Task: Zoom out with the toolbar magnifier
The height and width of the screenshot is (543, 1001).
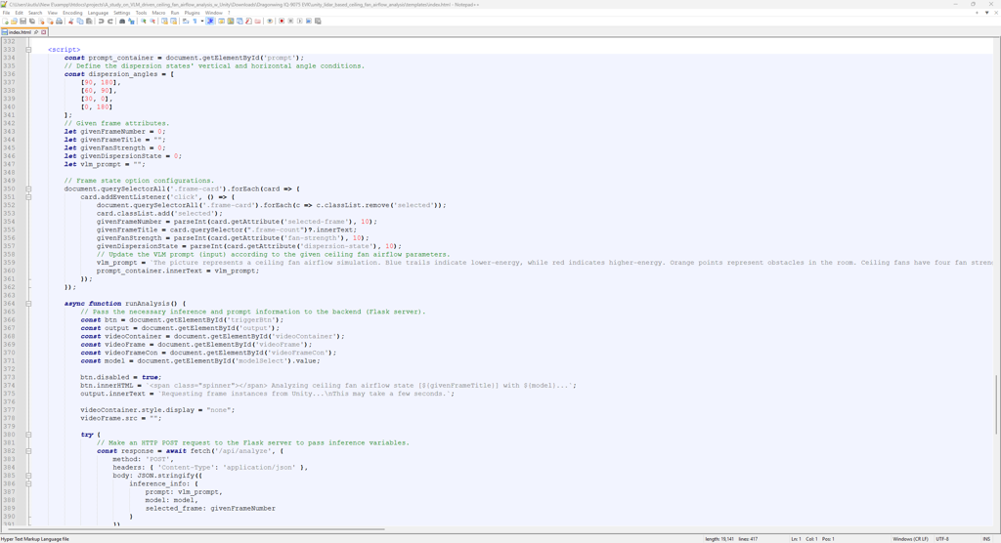Action: (152, 21)
